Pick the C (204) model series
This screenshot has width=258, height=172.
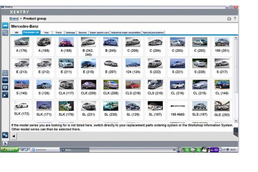coord(155,47)
